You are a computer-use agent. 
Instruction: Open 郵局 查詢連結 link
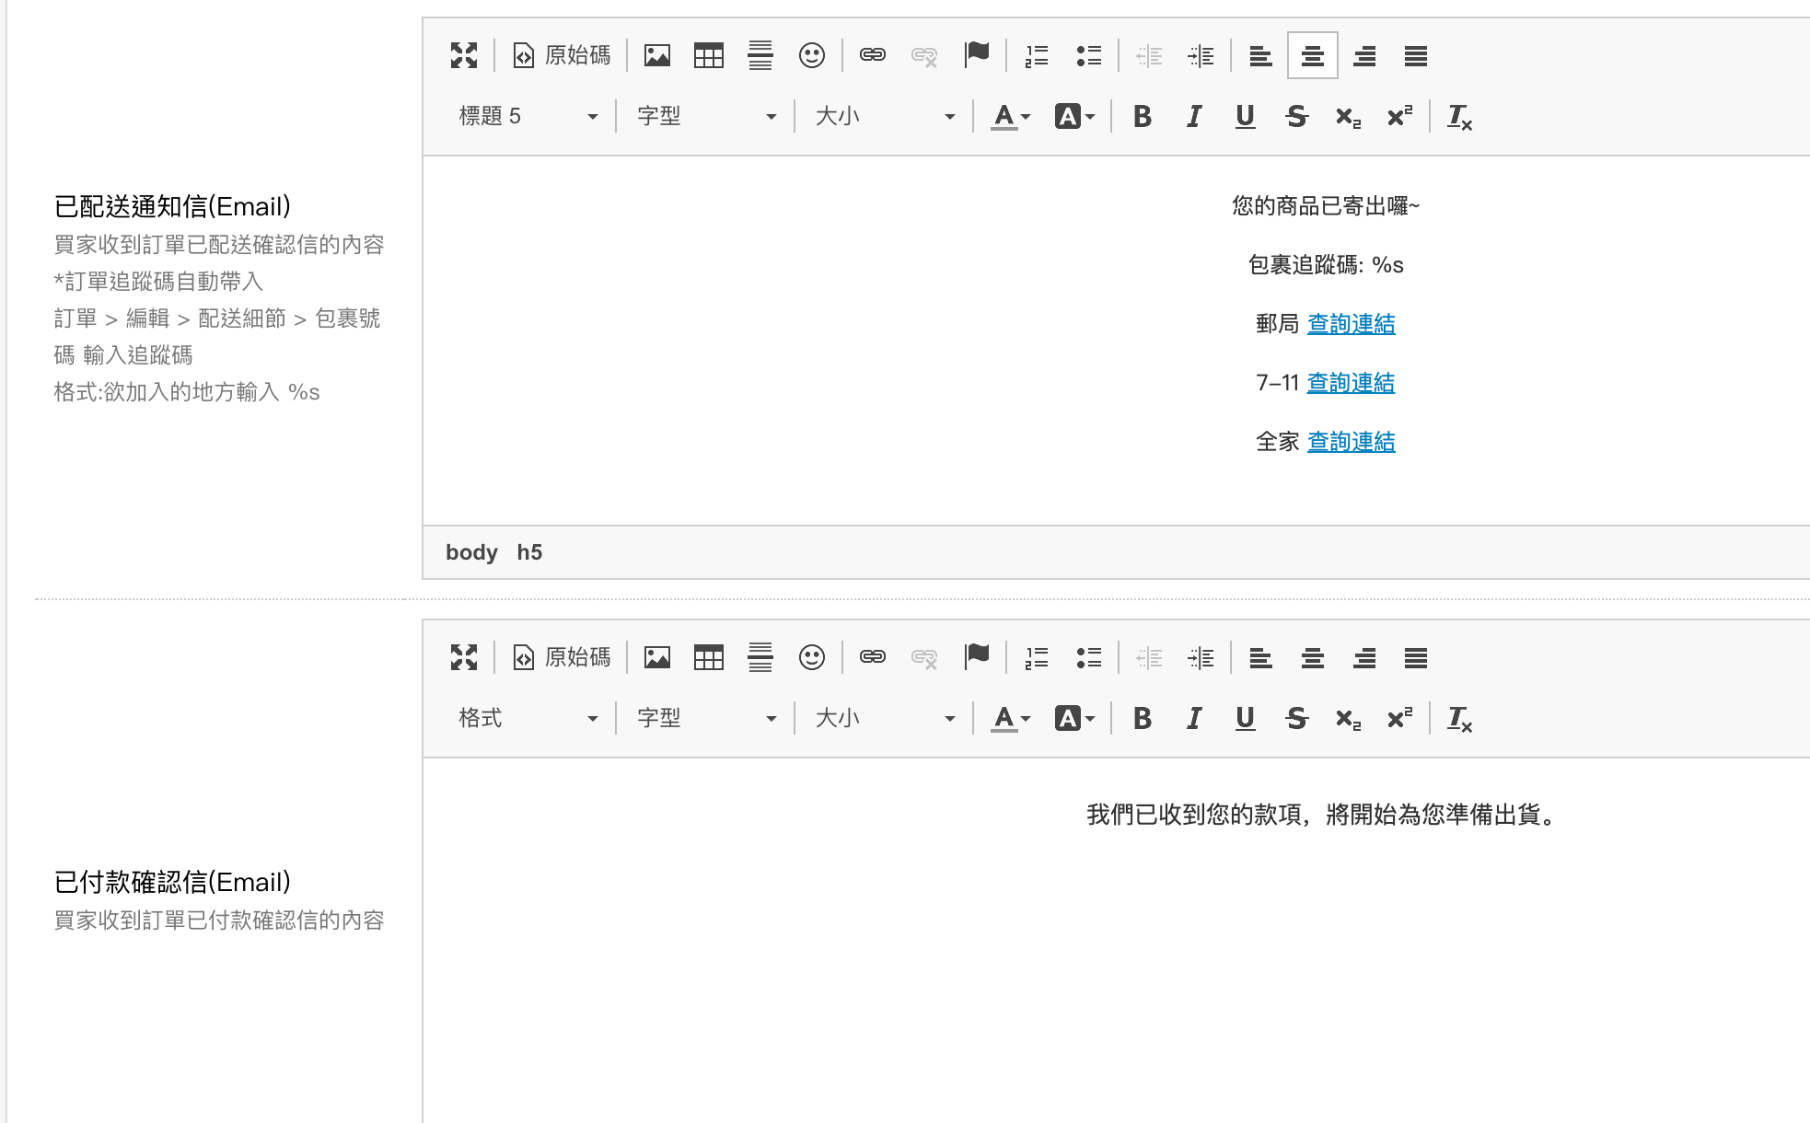coord(1351,324)
